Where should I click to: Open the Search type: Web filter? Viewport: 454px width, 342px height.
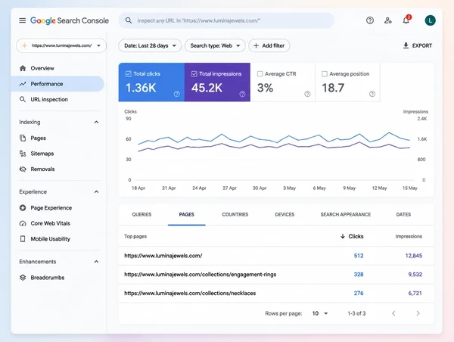coord(215,45)
